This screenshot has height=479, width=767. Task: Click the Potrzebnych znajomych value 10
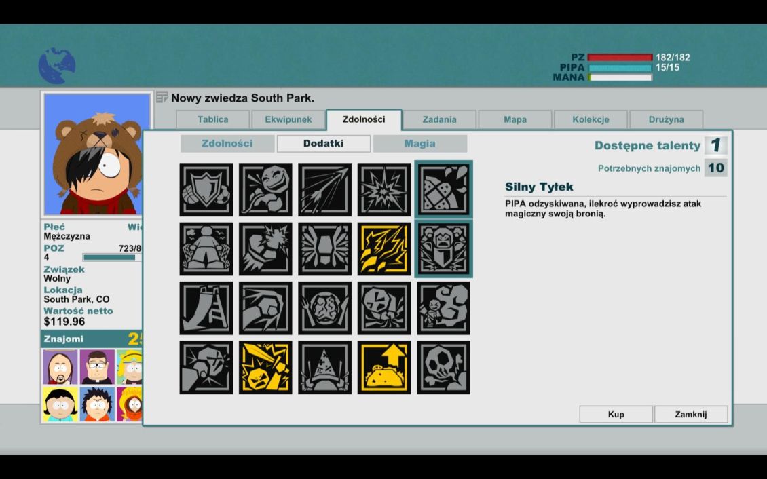[715, 168]
